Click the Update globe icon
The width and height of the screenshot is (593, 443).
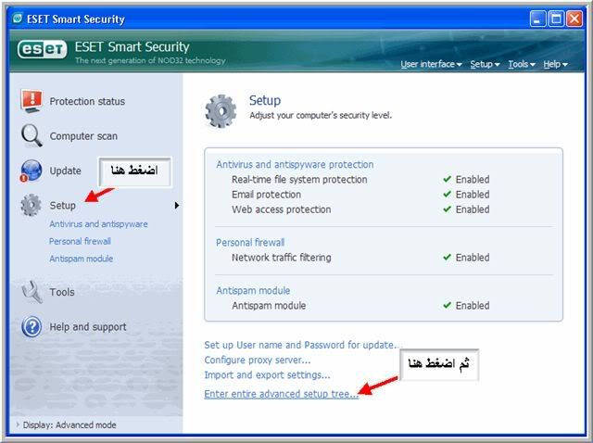click(31, 171)
